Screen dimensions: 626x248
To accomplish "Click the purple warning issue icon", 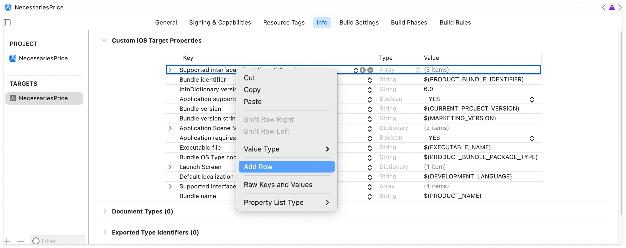I will pyautogui.click(x=612, y=8).
